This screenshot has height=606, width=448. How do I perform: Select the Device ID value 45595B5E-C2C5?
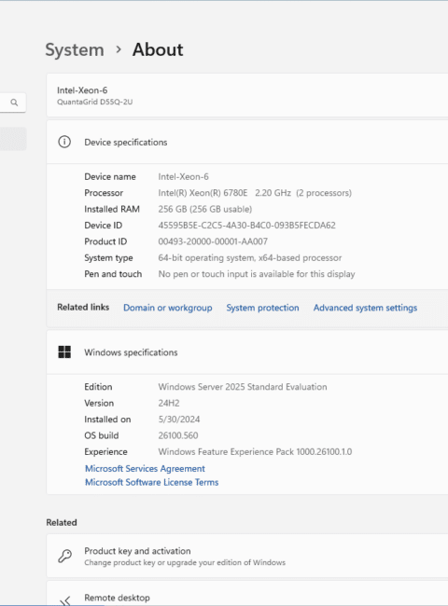[246, 226]
